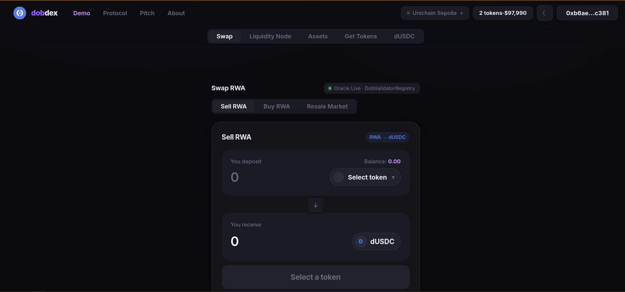
Task: Click the You deposit label
Action: click(x=246, y=161)
